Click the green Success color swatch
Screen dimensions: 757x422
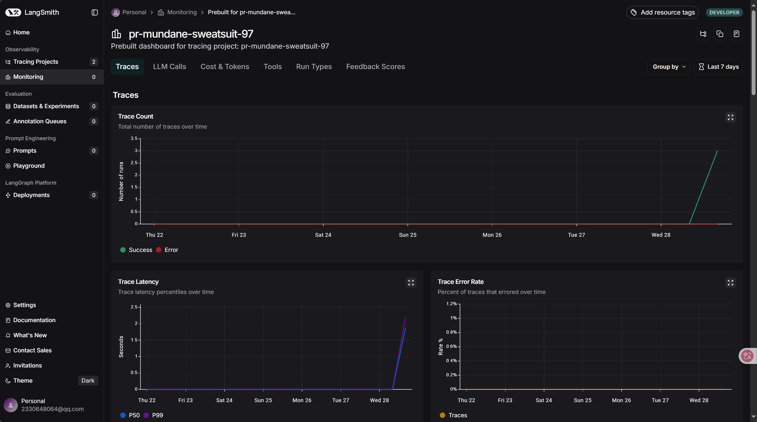tap(123, 250)
